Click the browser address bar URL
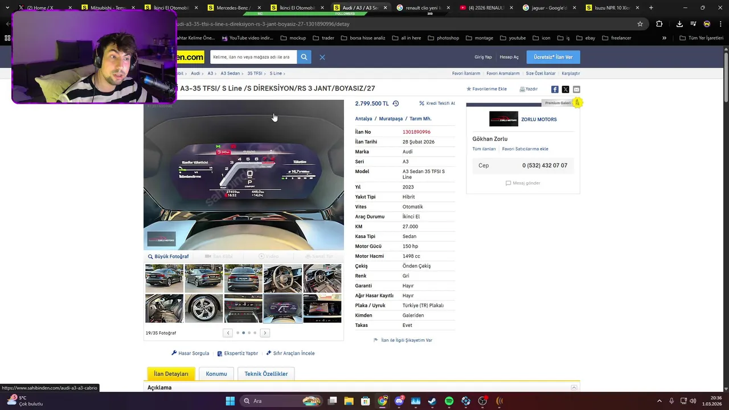The image size is (729, 410). 263,24
